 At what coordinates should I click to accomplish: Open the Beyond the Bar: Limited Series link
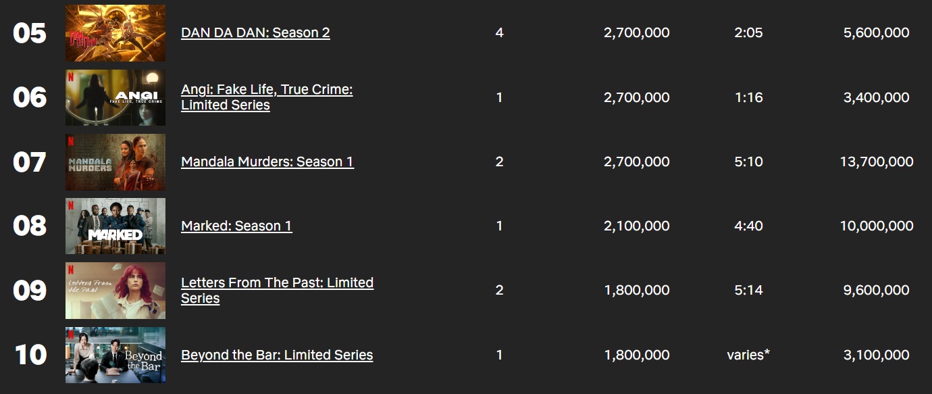point(277,355)
